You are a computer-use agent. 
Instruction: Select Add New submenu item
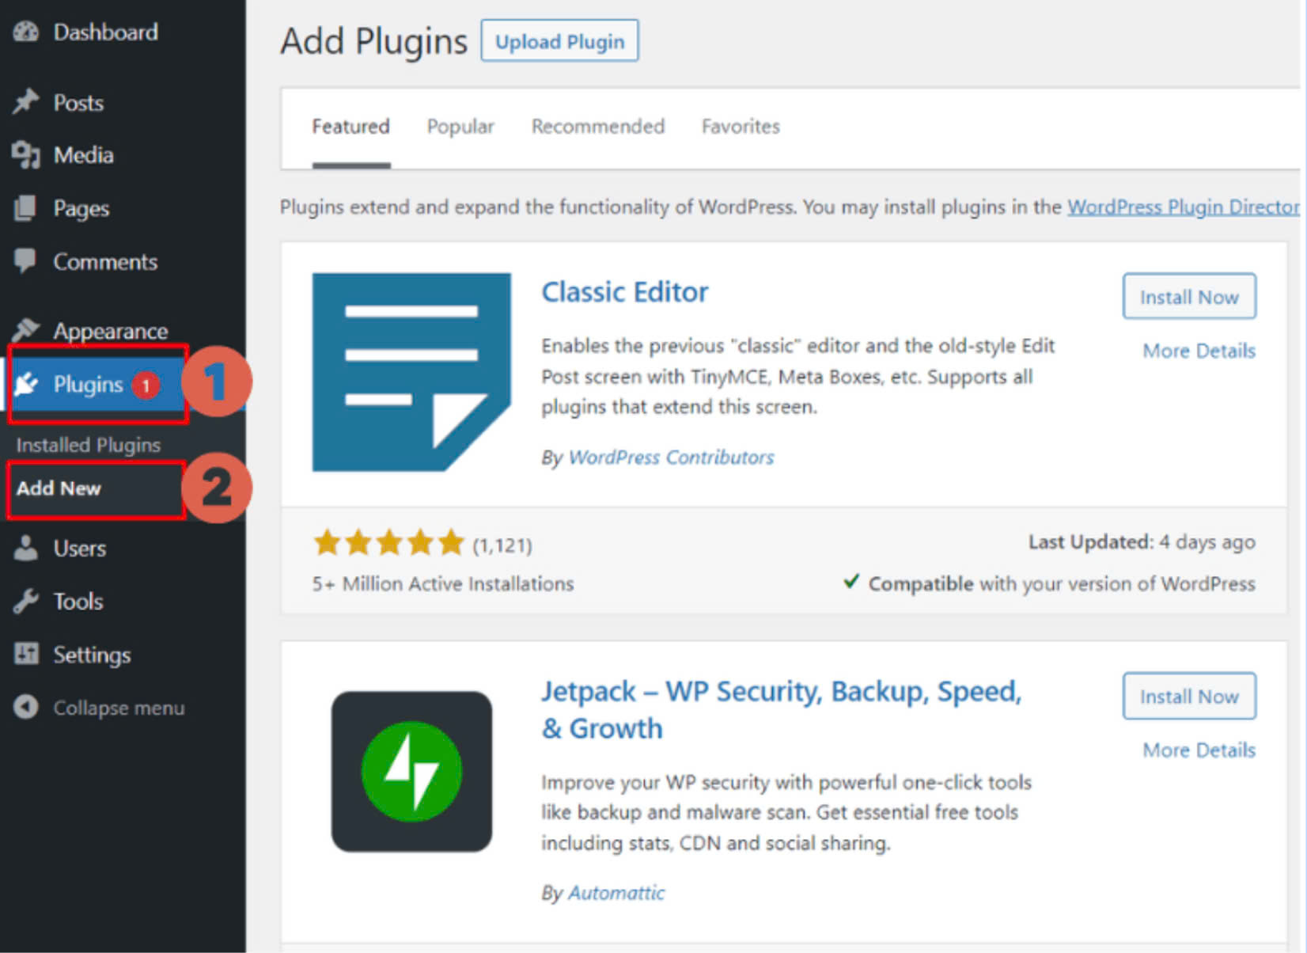[x=59, y=488]
